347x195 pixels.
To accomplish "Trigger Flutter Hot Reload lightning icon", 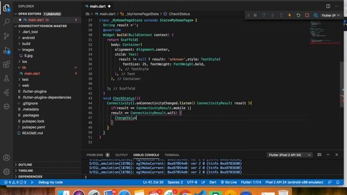I will pyautogui.click(x=290, y=15).
